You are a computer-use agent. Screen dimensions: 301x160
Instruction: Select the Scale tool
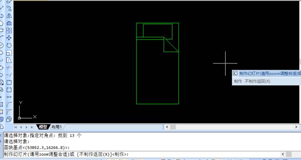(9, 53)
